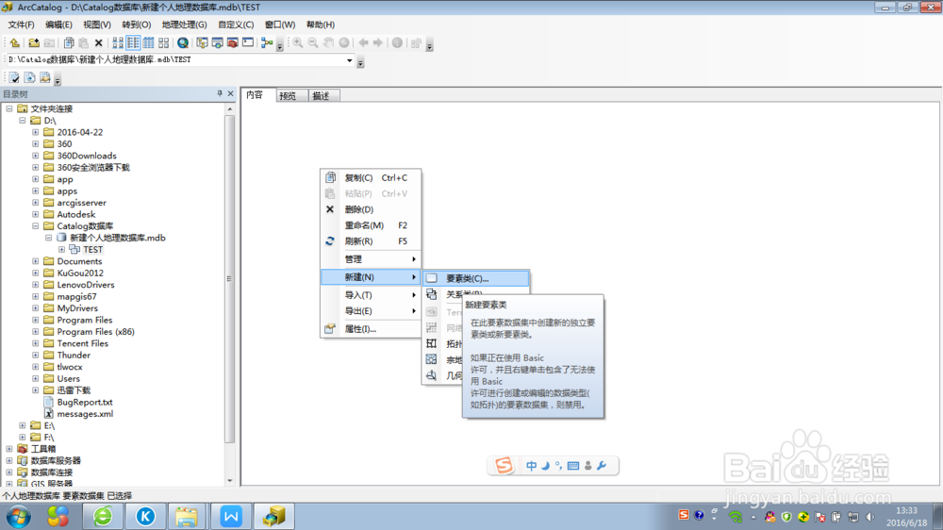Image resolution: width=943 pixels, height=530 pixels.
Task: Expand the E:\ drive node
Action: [23, 425]
